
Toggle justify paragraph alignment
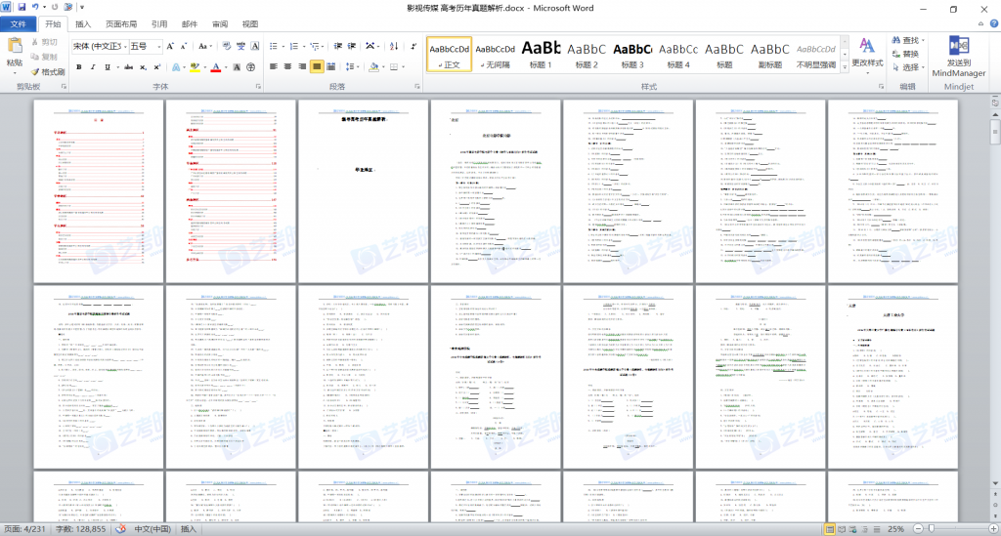point(318,67)
